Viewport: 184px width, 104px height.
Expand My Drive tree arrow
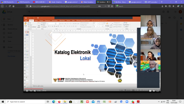click(1, 25)
